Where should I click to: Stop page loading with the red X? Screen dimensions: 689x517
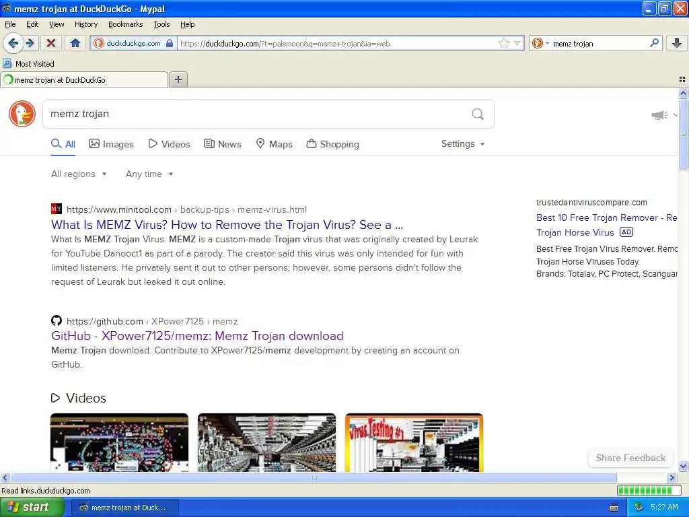click(51, 43)
